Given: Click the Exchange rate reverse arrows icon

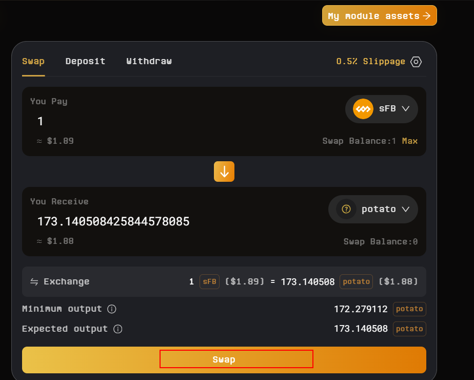Looking at the screenshot, I should coord(34,281).
